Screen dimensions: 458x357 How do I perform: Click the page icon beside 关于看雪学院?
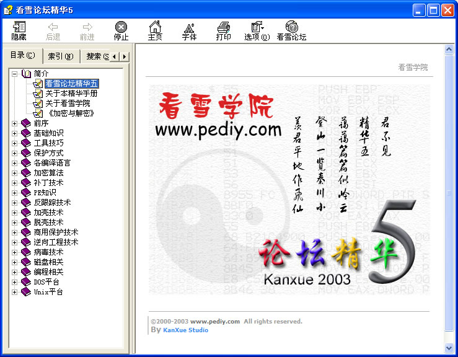coord(38,104)
